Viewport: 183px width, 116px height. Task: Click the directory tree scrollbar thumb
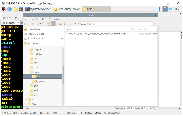click(x=63, y=75)
